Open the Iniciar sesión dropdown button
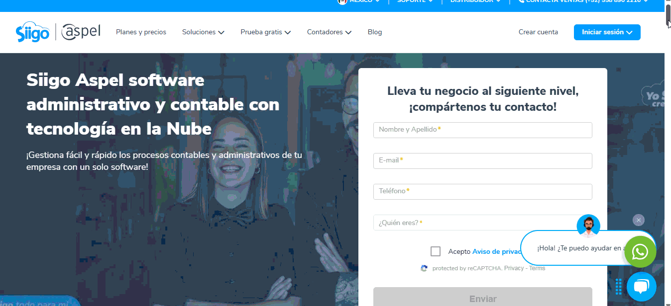This screenshot has height=306, width=671. click(x=607, y=32)
